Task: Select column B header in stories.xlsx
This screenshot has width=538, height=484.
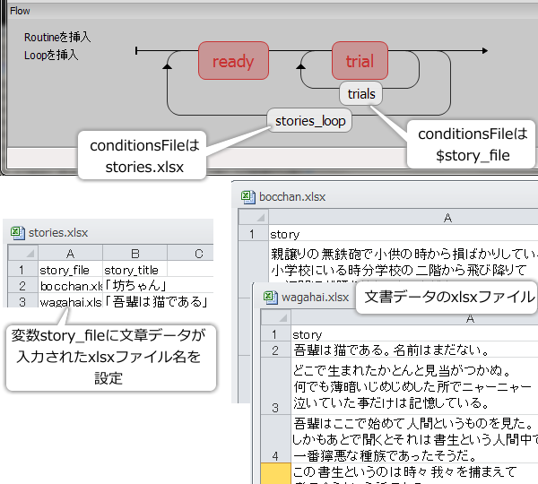Action: pos(134,253)
